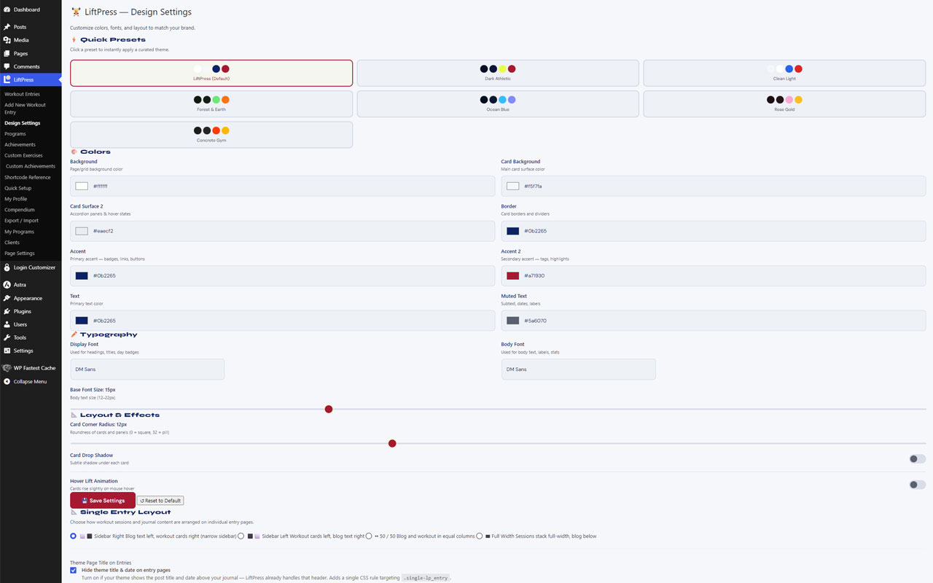Open Custom Achievements submenu item
The width and height of the screenshot is (933, 583).
tap(31, 166)
